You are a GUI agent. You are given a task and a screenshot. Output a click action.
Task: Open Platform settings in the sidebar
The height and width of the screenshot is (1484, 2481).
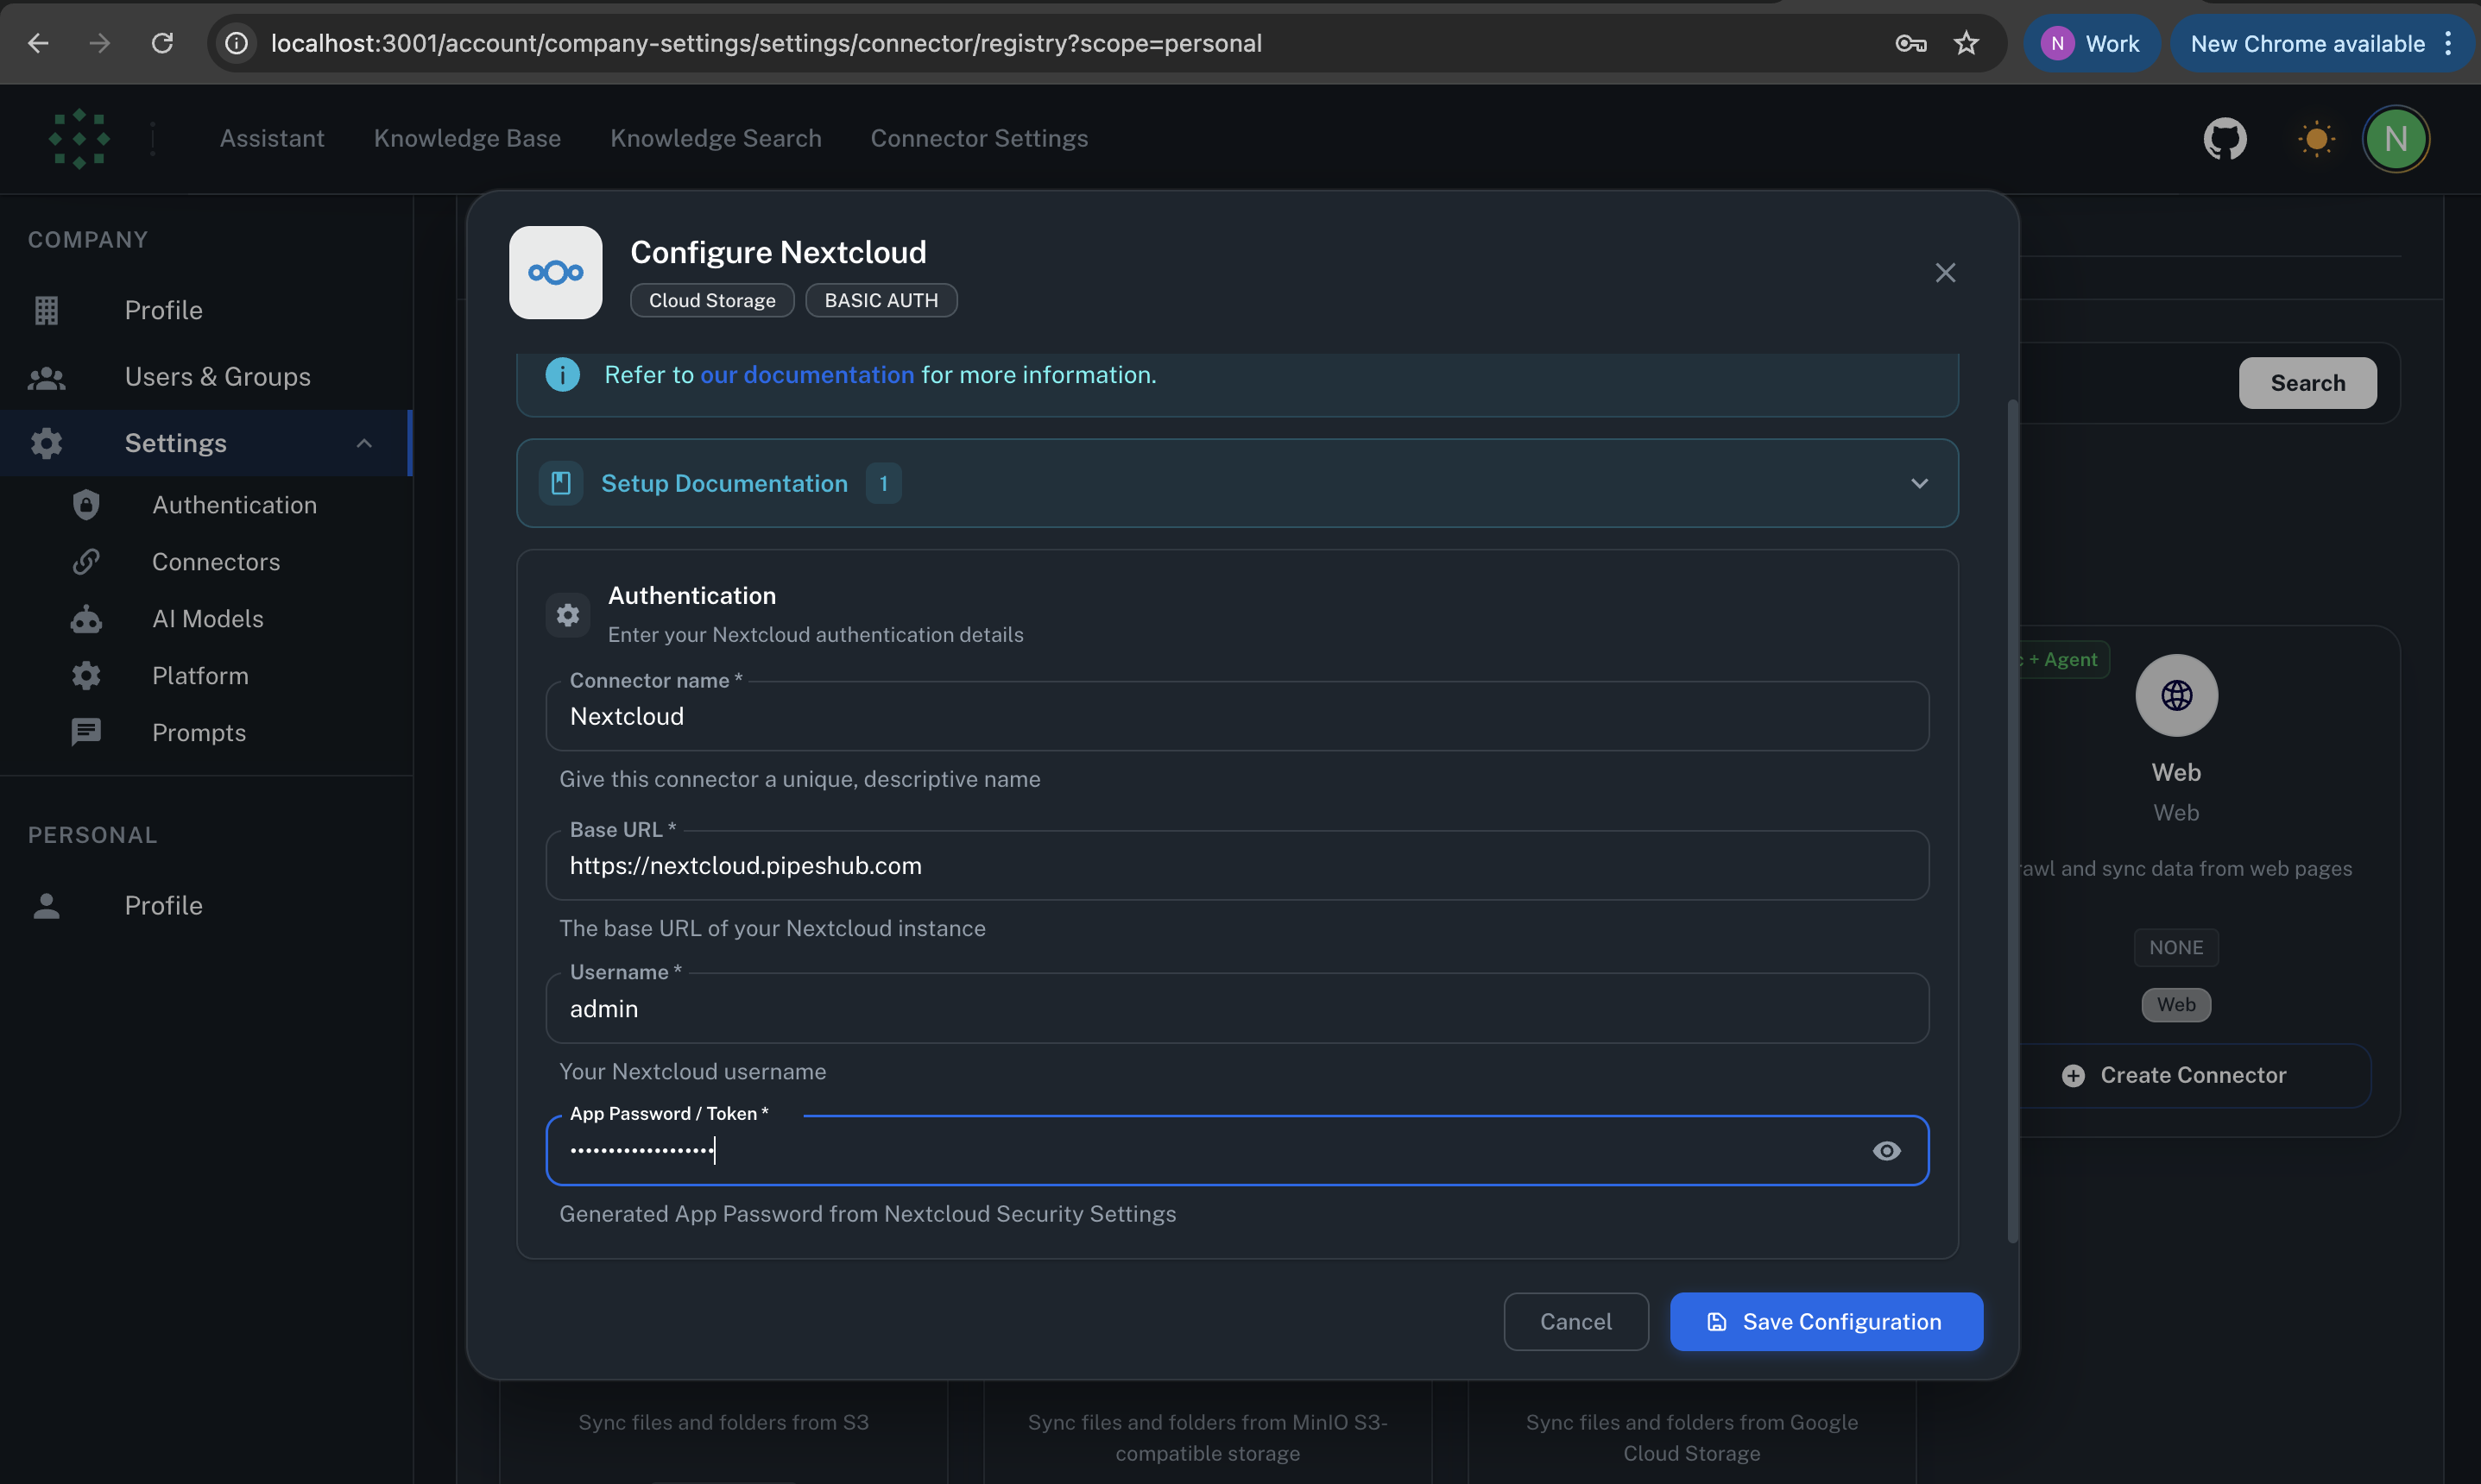(x=200, y=675)
